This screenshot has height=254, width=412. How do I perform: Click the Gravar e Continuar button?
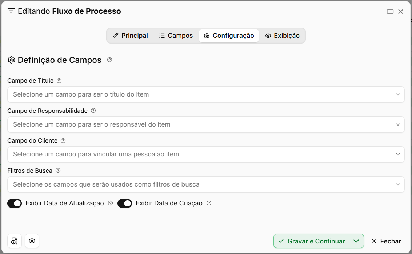click(x=311, y=241)
